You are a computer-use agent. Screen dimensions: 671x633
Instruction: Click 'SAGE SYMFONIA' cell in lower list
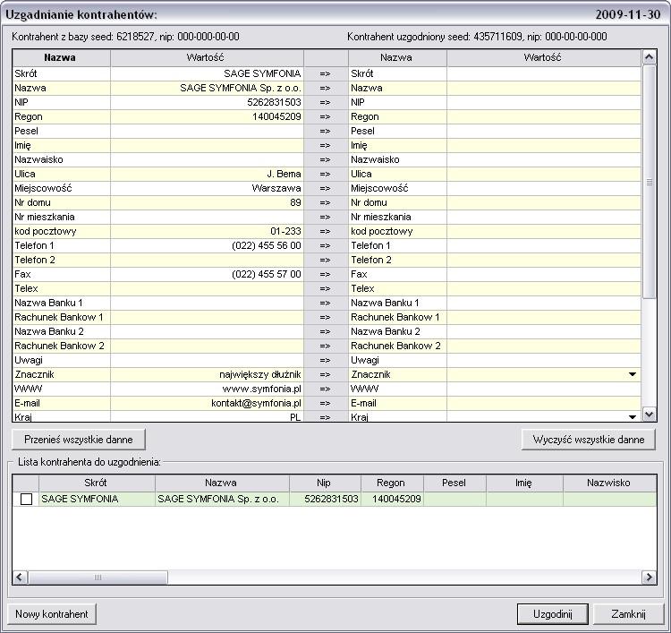tap(97, 499)
